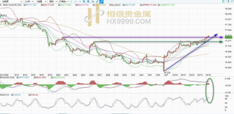Toggle the BOLL LOWER line checkbox

[x=159, y=5]
